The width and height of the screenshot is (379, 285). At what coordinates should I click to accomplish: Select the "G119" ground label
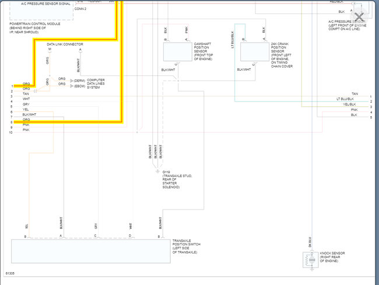tap(166, 172)
